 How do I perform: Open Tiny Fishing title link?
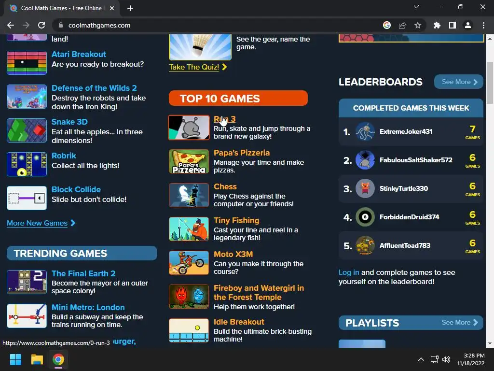236,220
